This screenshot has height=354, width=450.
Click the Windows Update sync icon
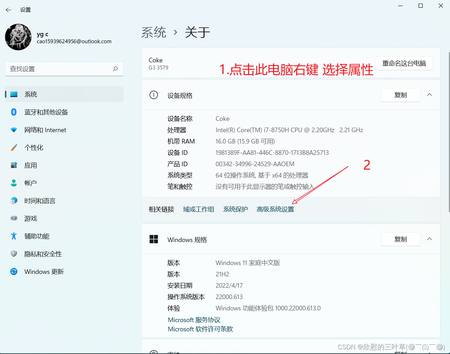pos(14,271)
